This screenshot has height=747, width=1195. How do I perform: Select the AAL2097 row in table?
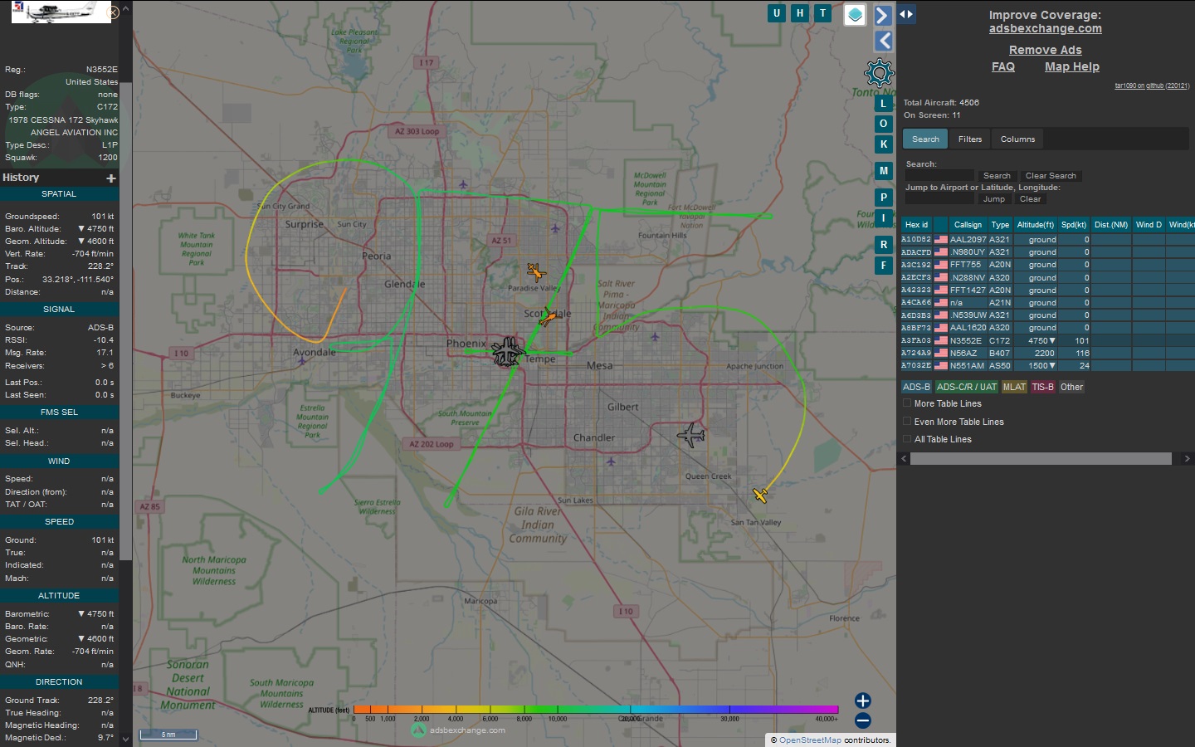[x=1047, y=239]
